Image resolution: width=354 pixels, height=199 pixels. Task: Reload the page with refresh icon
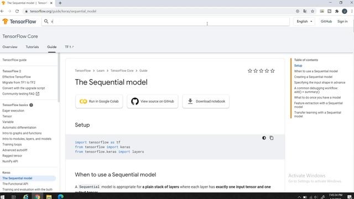tap(17, 11)
